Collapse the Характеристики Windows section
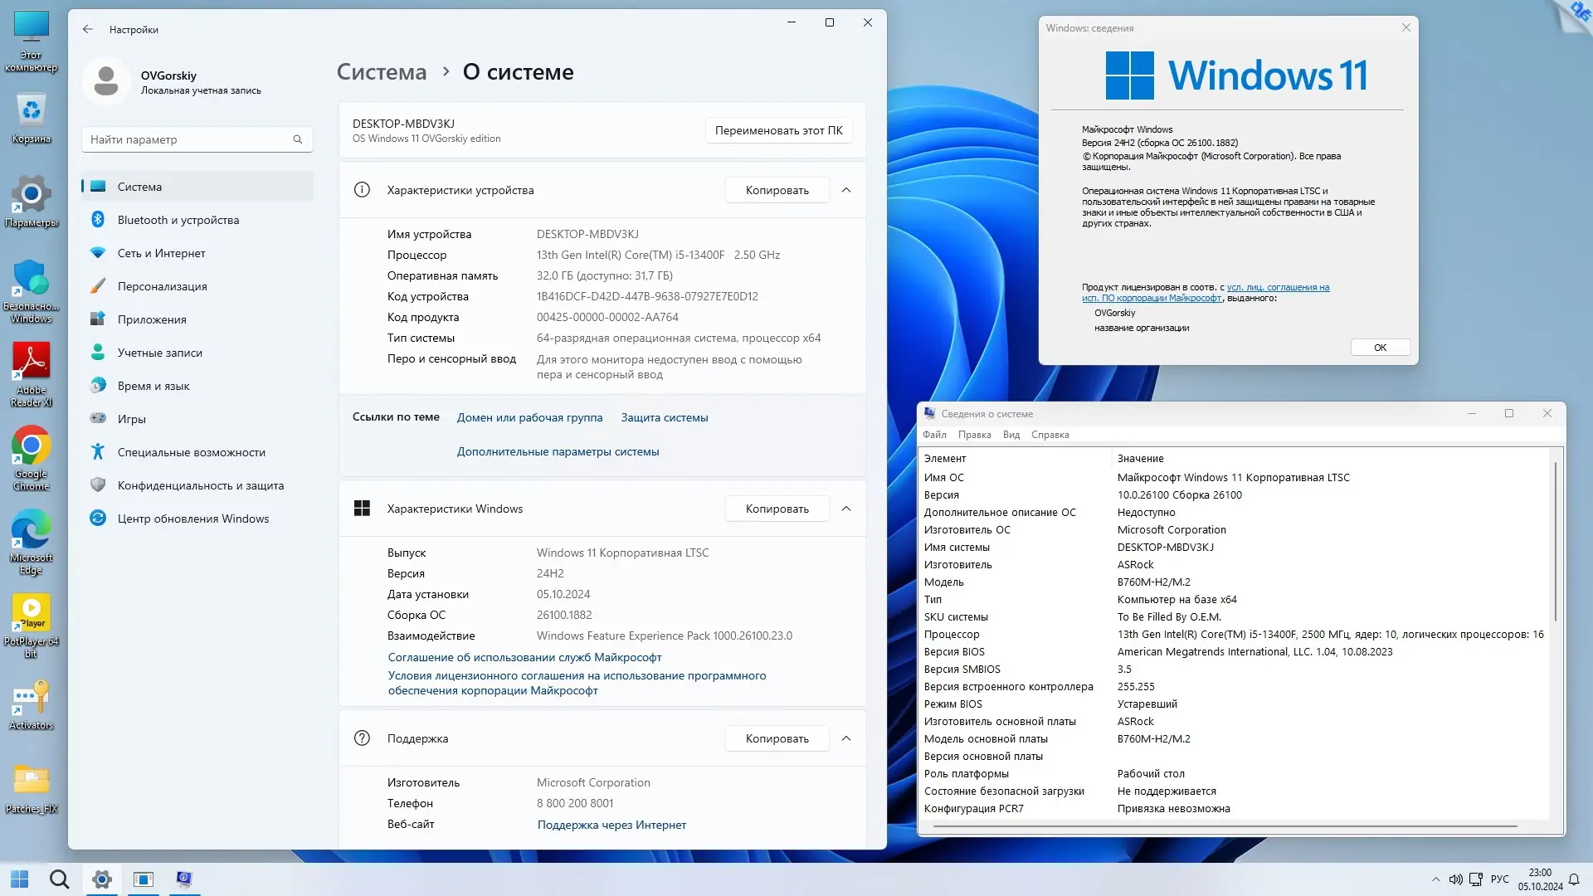1593x896 pixels. click(x=846, y=508)
